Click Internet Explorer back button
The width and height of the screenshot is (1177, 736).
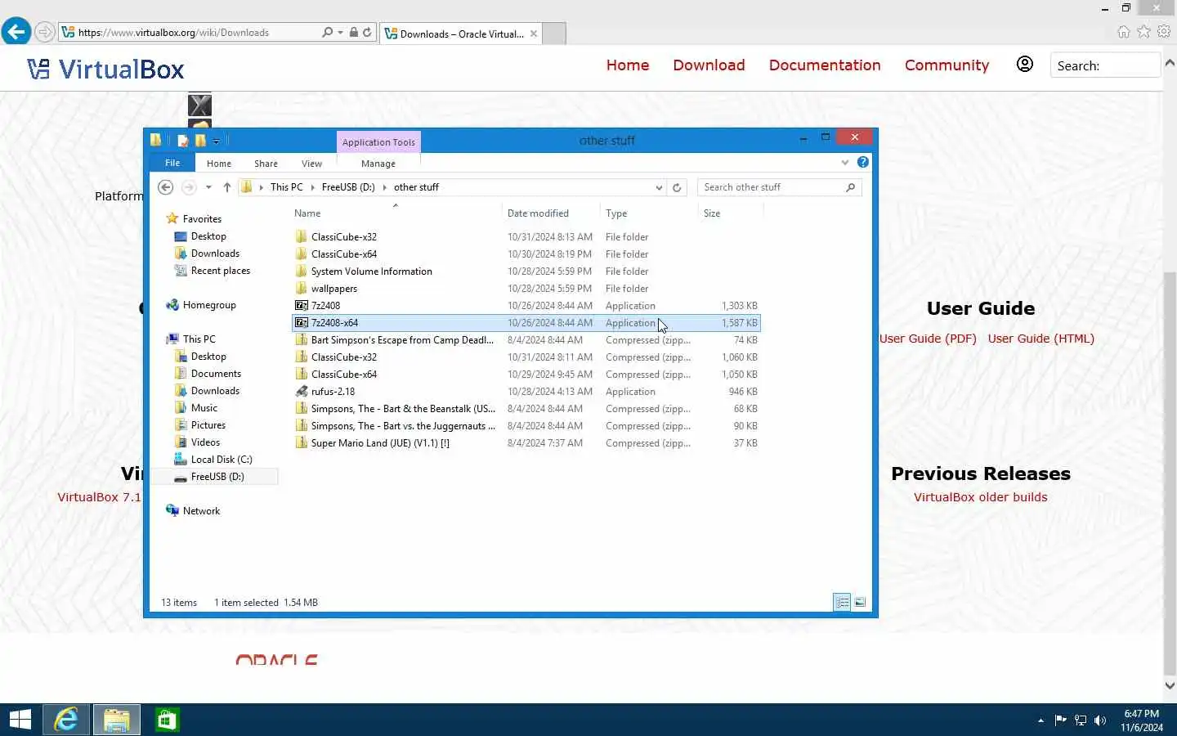16,32
